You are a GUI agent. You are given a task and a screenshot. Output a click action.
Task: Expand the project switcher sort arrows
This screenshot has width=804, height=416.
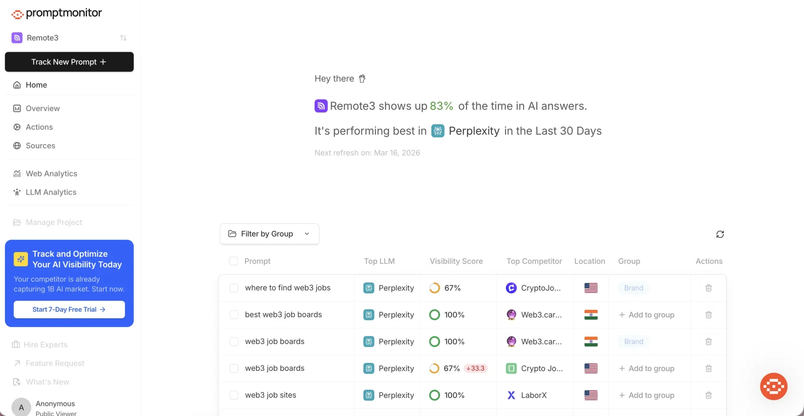[x=123, y=38]
